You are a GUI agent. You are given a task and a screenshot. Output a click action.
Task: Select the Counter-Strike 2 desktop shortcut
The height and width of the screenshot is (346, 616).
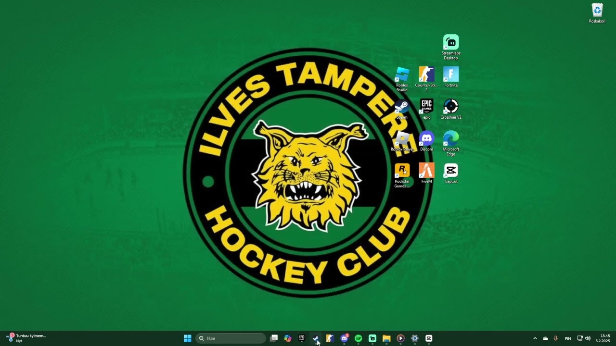pos(426,79)
